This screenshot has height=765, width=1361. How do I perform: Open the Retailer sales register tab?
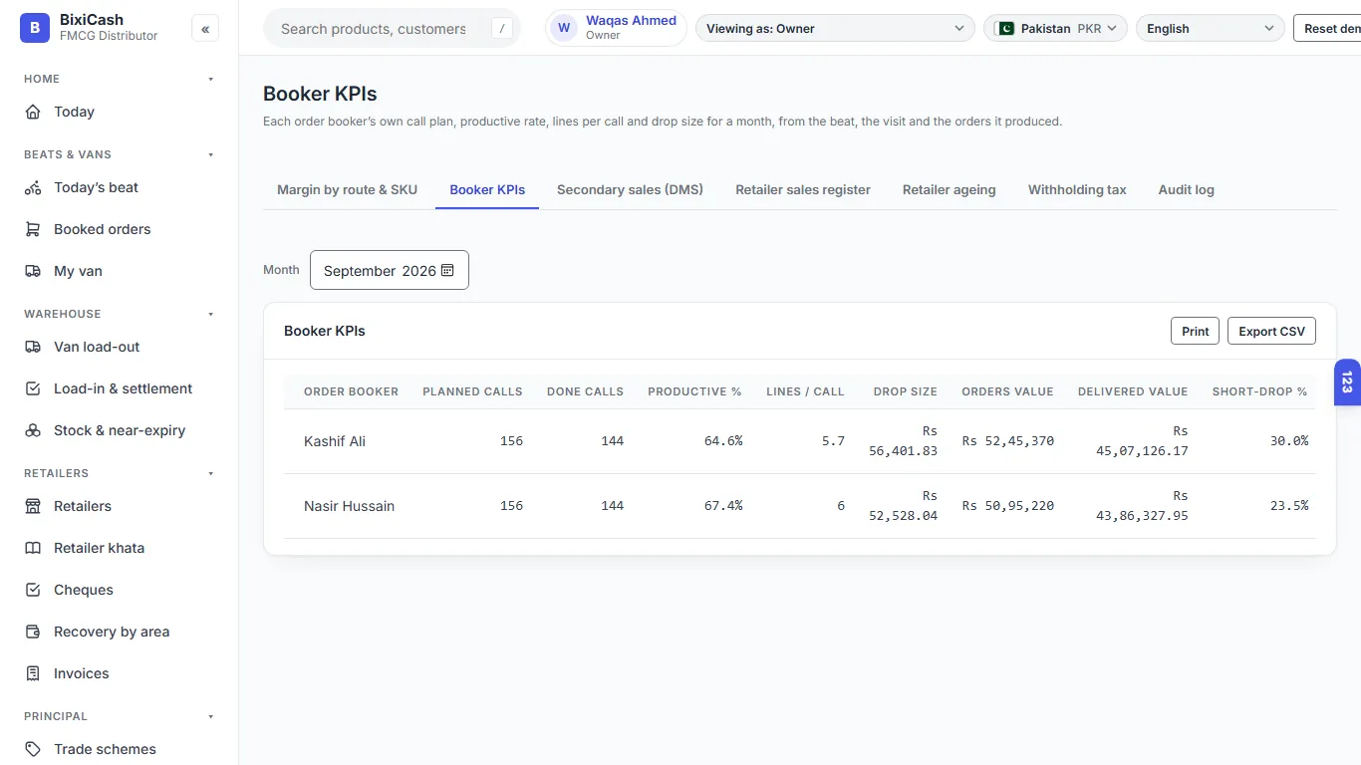tap(803, 189)
